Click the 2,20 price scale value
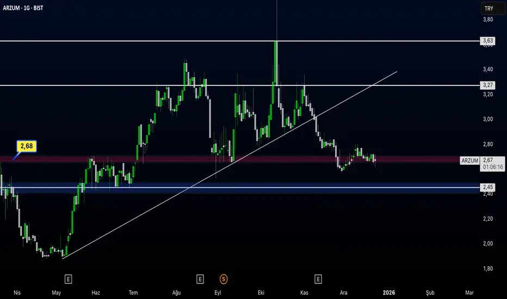The image size is (507, 299). tap(488, 219)
